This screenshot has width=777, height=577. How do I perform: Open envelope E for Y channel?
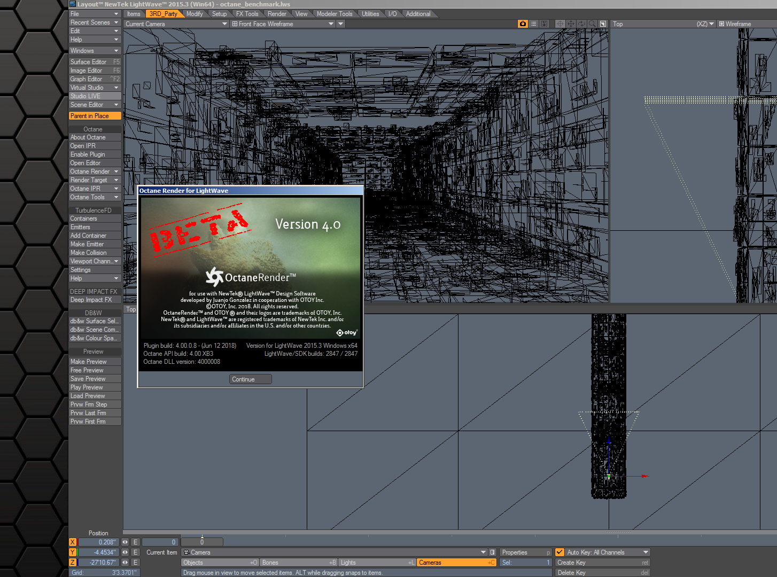[x=135, y=552]
